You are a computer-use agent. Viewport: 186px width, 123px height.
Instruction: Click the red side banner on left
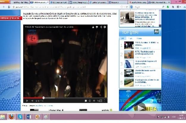pos(11,18)
